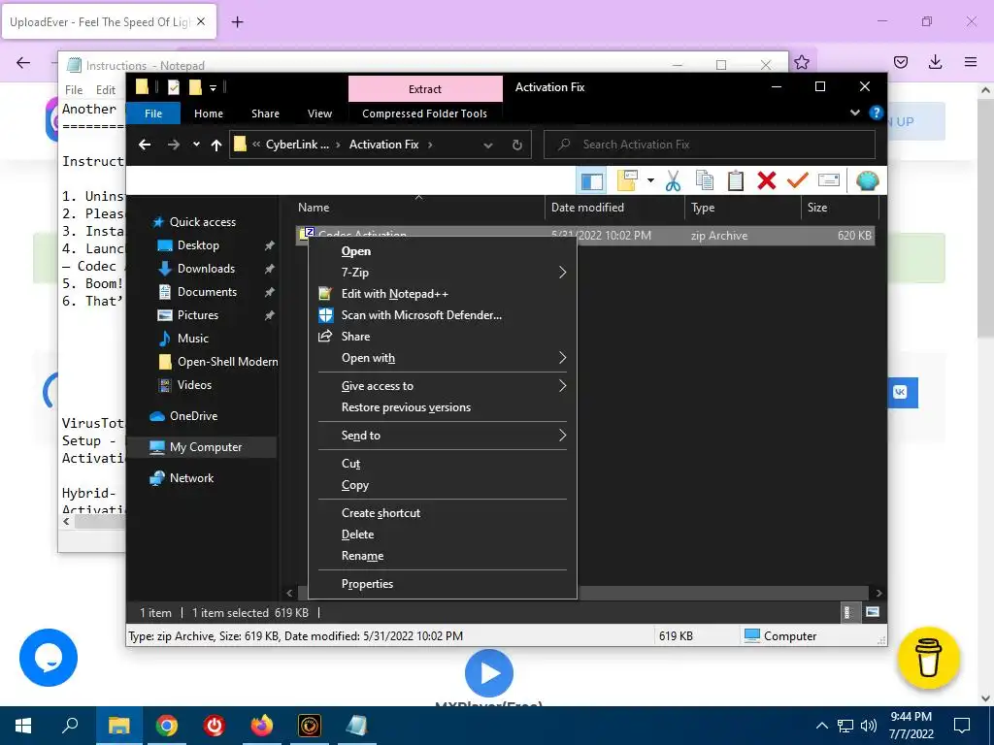Viewport: 994px width, 745px height.
Task: Click the Search Activation Fix field
Action: pyautogui.click(x=710, y=145)
